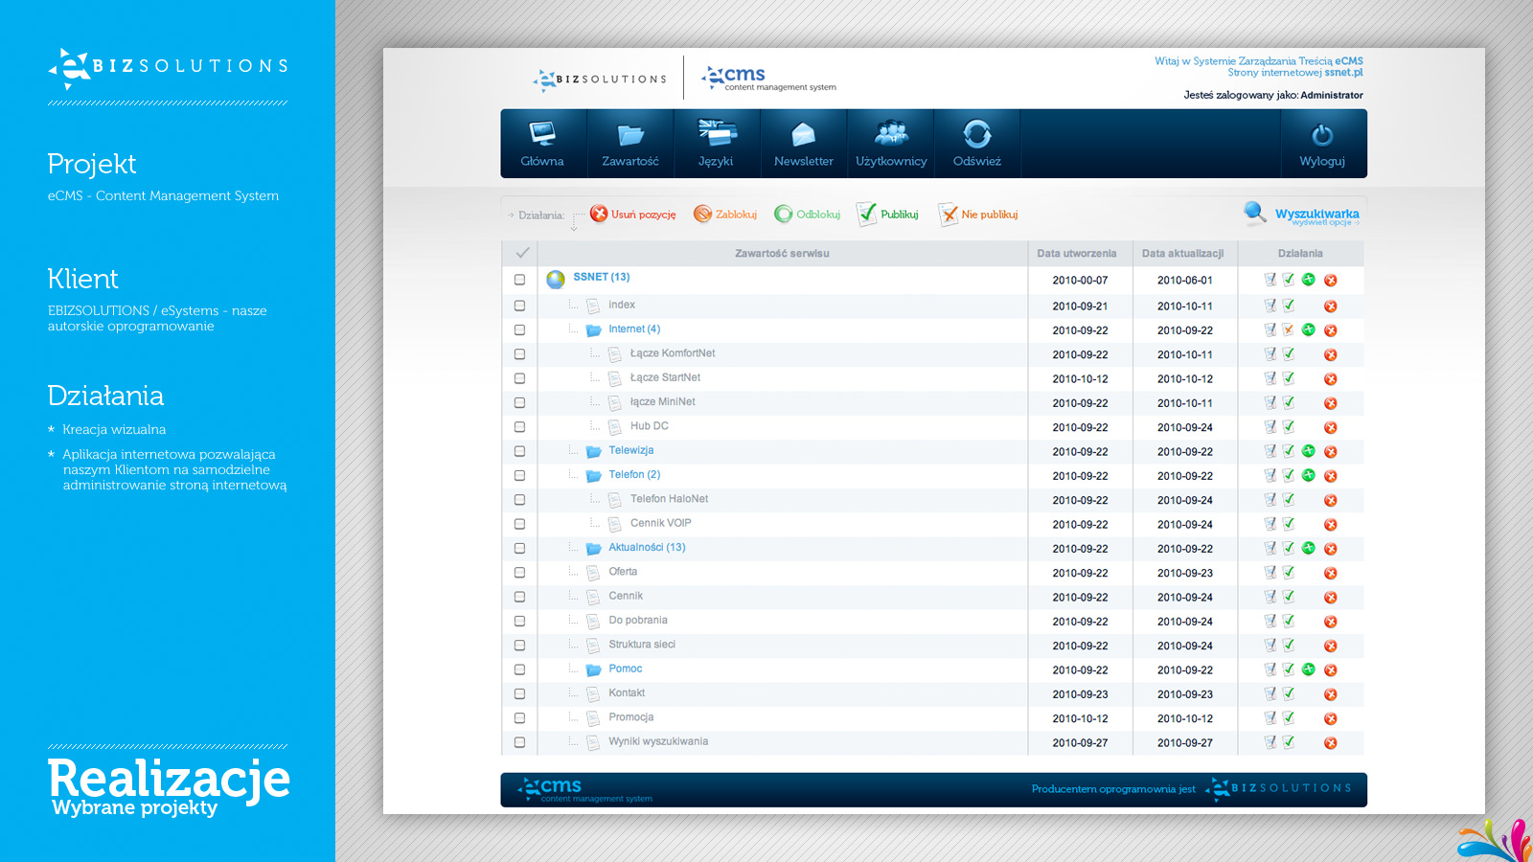The width and height of the screenshot is (1533, 862).
Task: Collapse the Telefon (2) folder
Action: click(x=593, y=476)
